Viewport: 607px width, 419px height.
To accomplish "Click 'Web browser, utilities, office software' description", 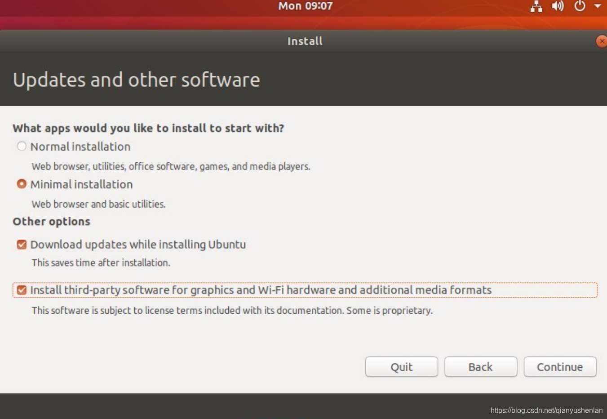I will pyautogui.click(x=171, y=166).
